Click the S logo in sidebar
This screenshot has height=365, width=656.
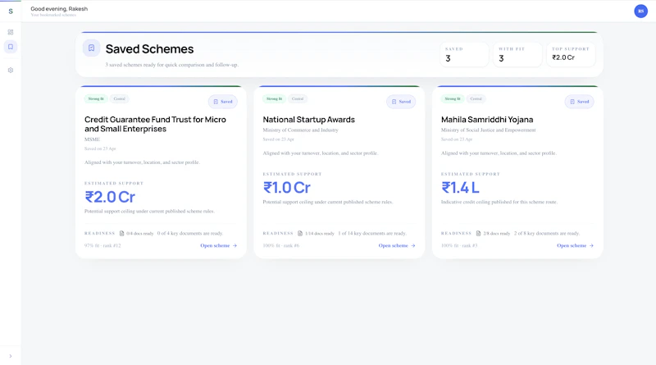pos(11,11)
